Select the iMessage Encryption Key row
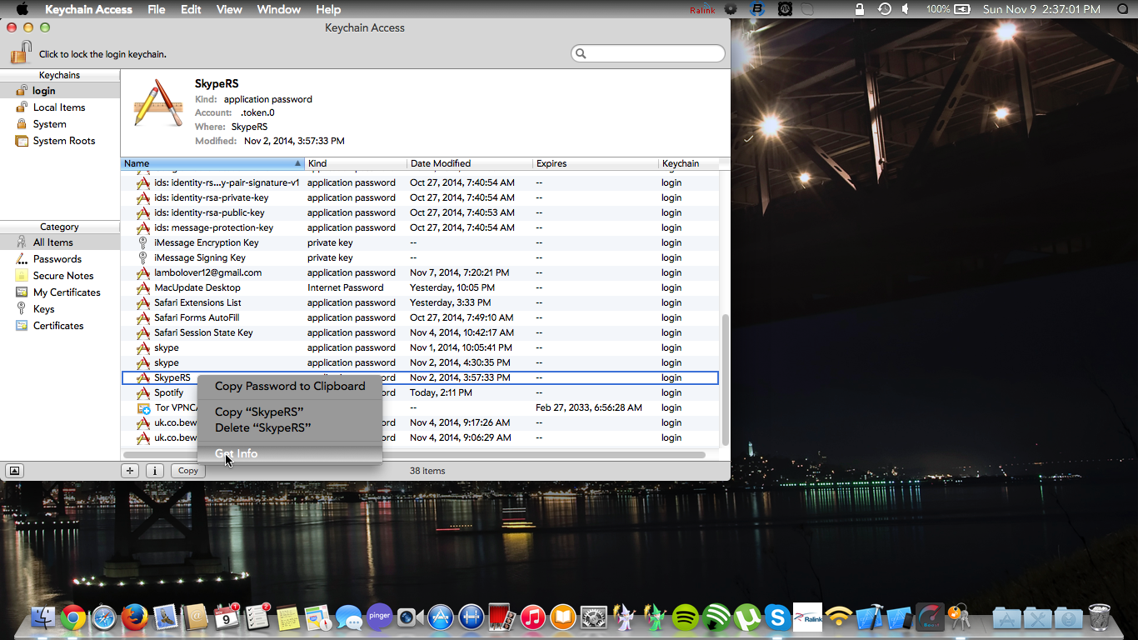This screenshot has width=1138, height=640. click(x=420, y=242)
